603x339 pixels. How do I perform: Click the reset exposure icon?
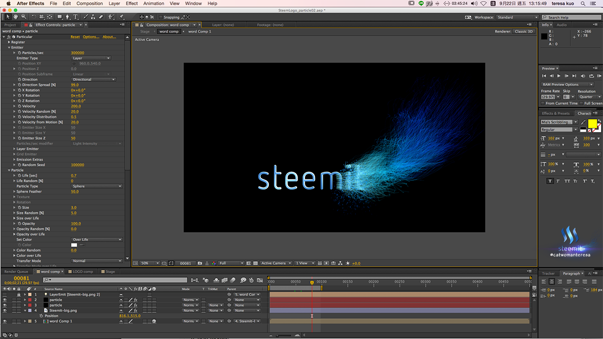[348, 263]
